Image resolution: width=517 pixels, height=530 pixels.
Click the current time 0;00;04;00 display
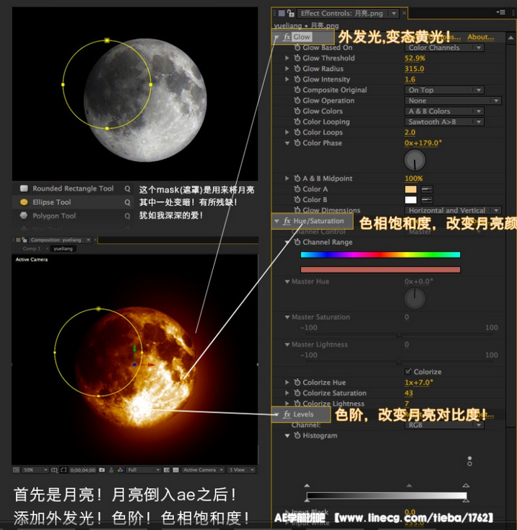coord(82,470)
